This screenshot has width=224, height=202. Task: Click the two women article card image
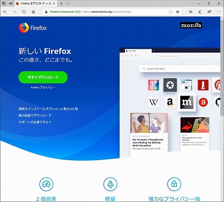click(x=149, y=123)
